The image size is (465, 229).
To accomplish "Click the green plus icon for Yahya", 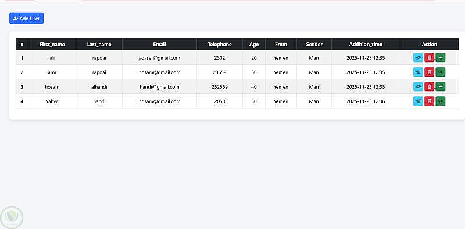I will point(441,101).
